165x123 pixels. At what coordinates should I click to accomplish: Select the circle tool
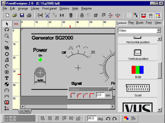pos(7,54)
